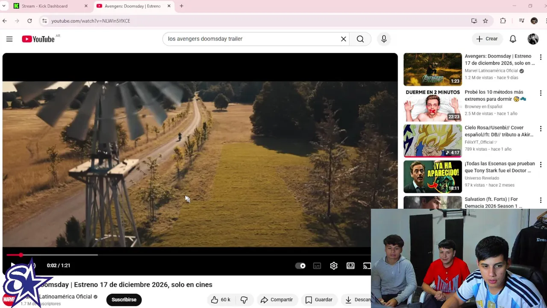Open the media control icon in toolbar
The image size is (547, 308).
click(521, 21)
